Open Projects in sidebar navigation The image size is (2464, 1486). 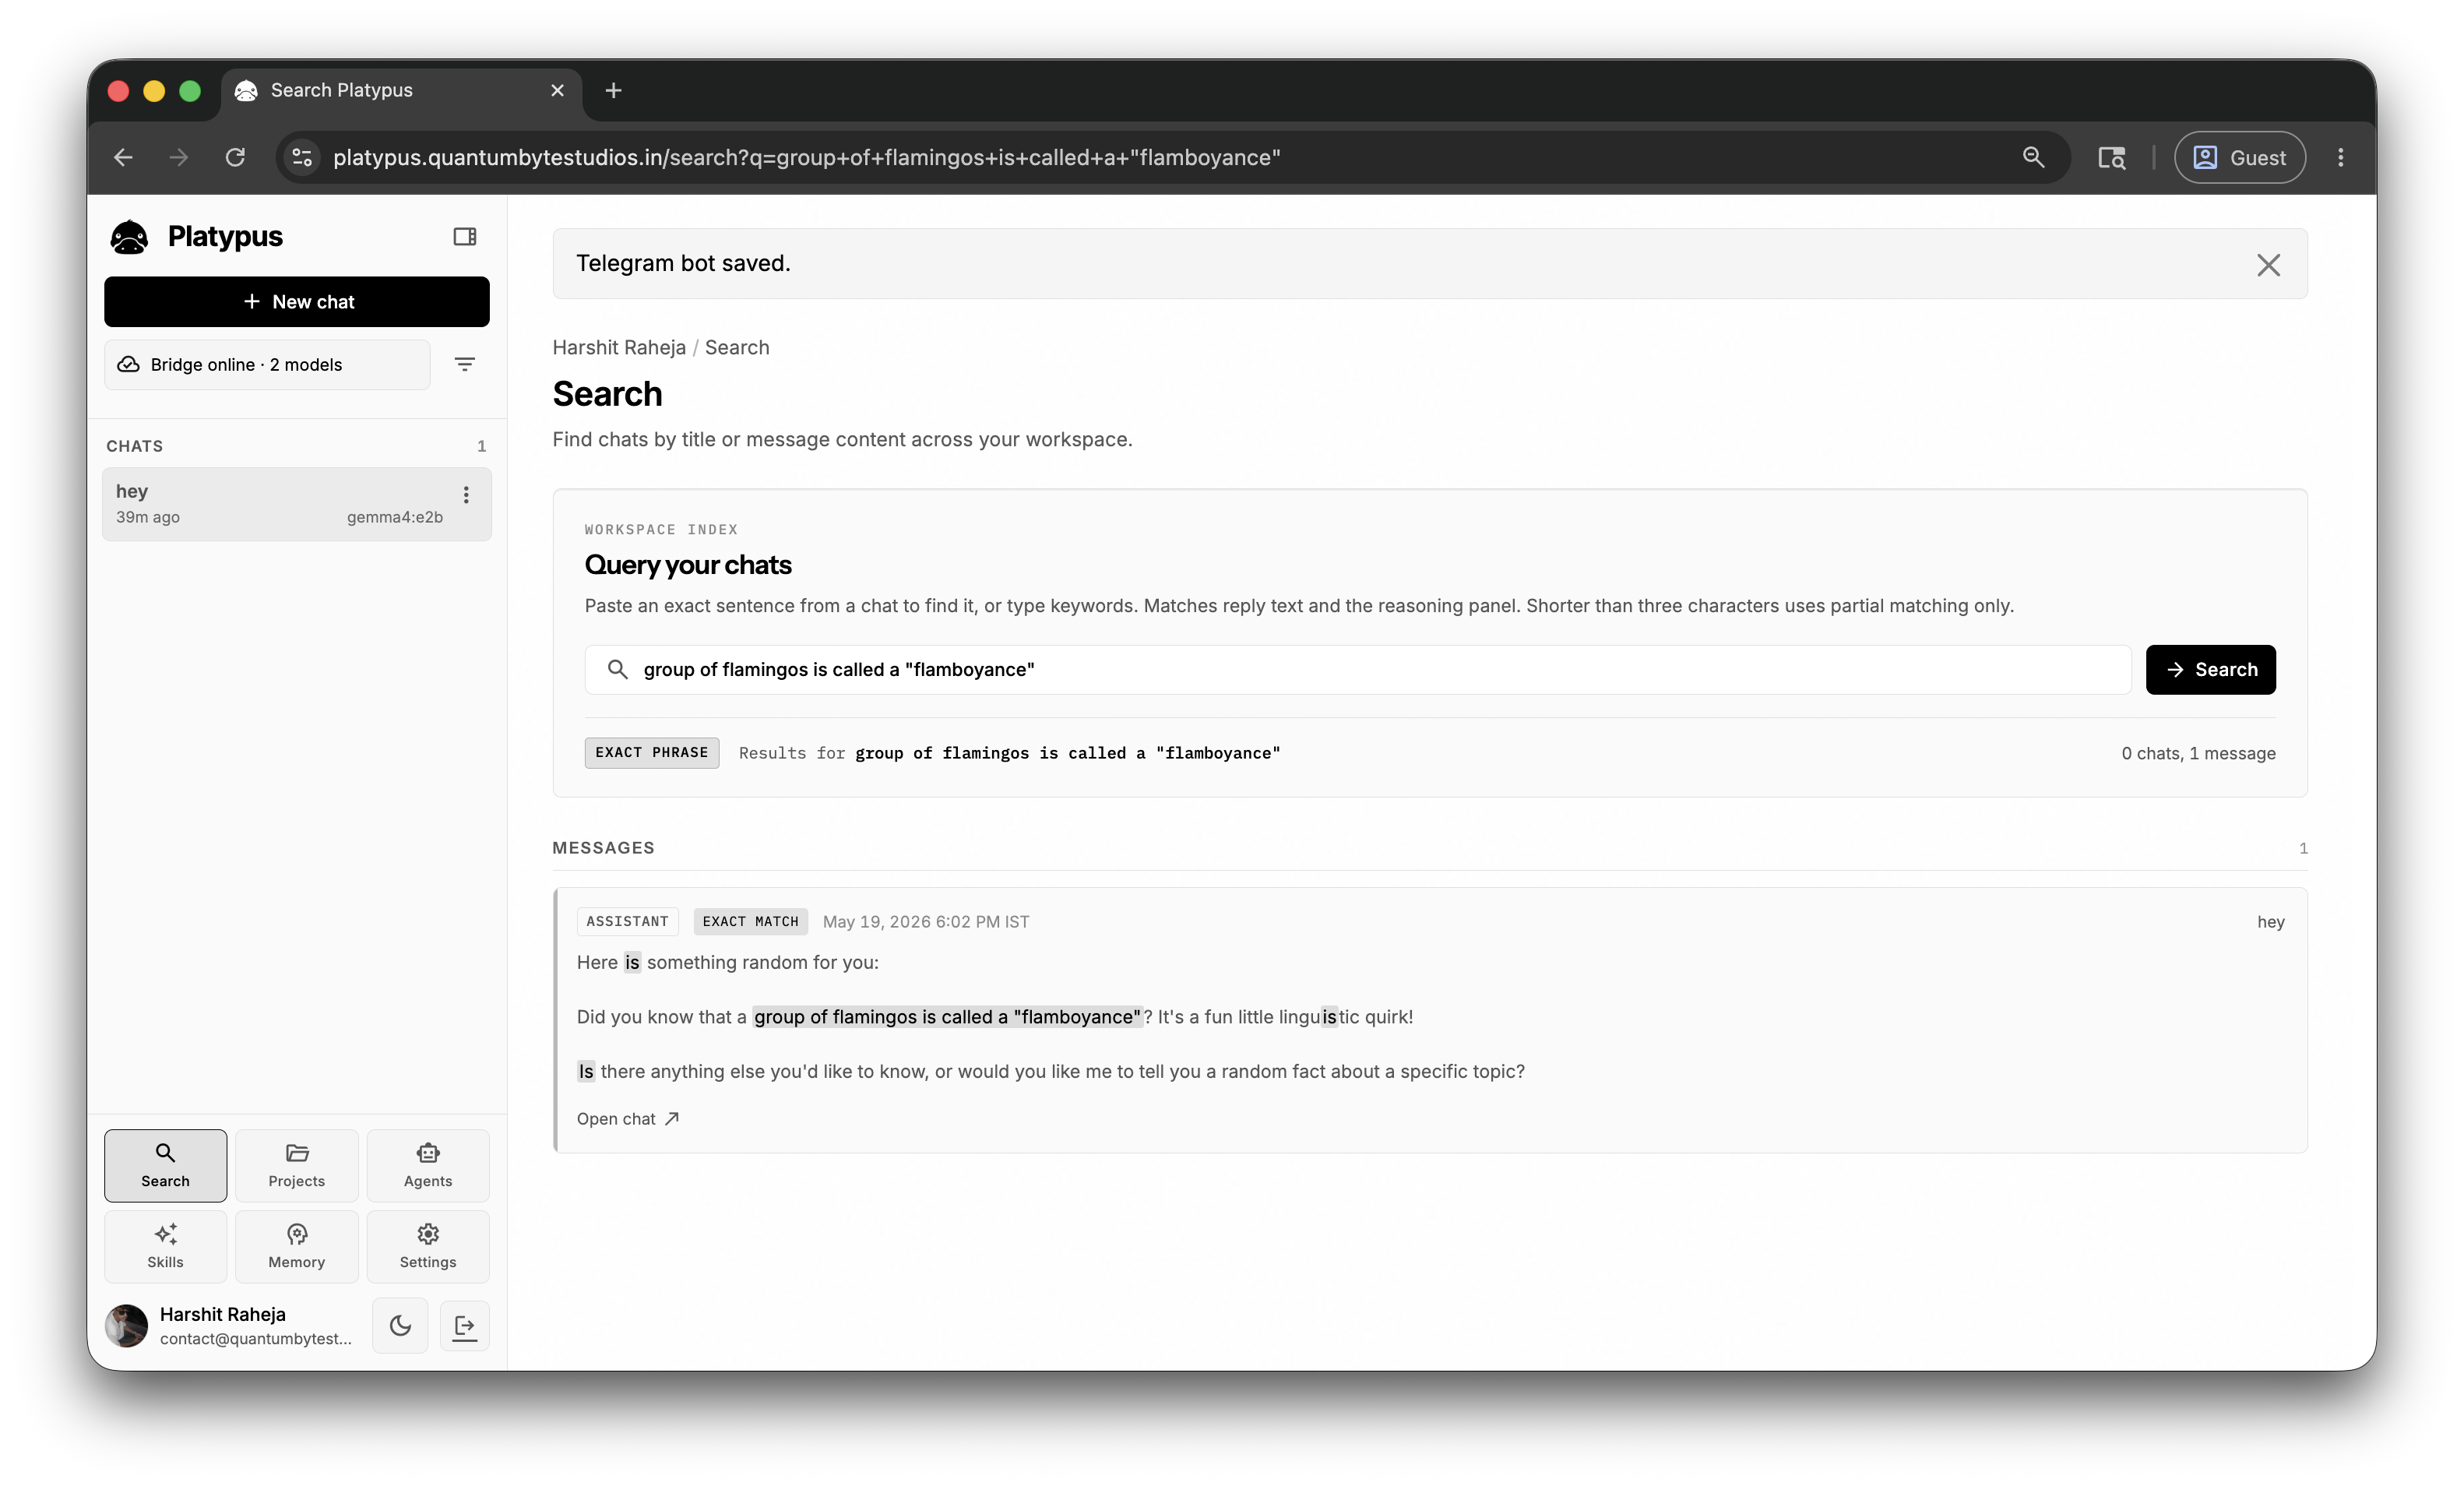[x=296, y=1164]
